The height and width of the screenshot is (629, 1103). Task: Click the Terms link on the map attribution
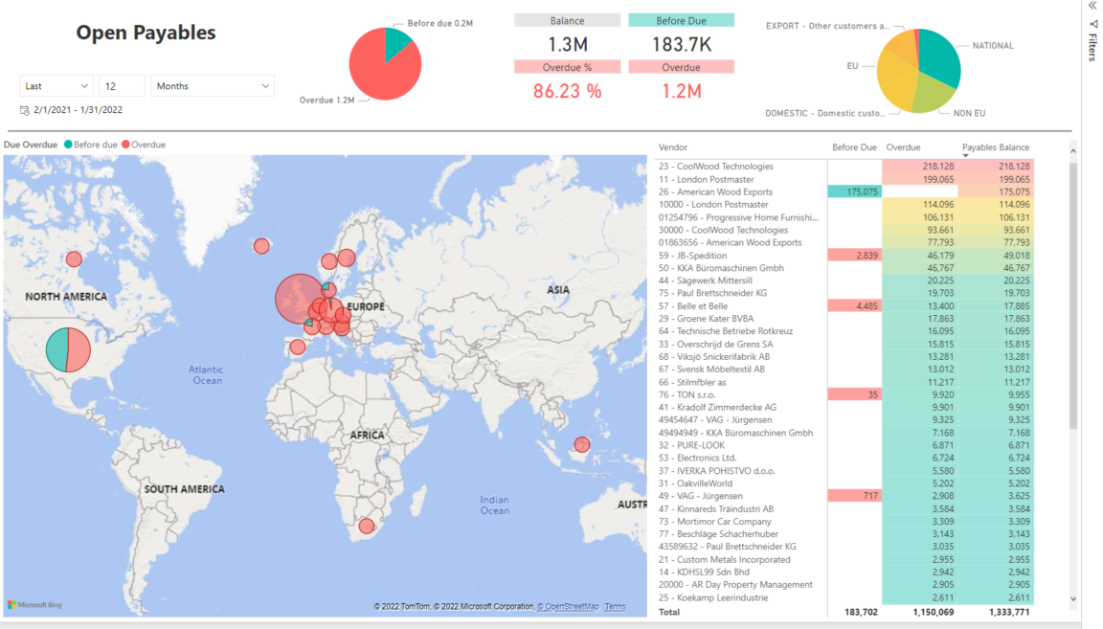coord(615,607)
